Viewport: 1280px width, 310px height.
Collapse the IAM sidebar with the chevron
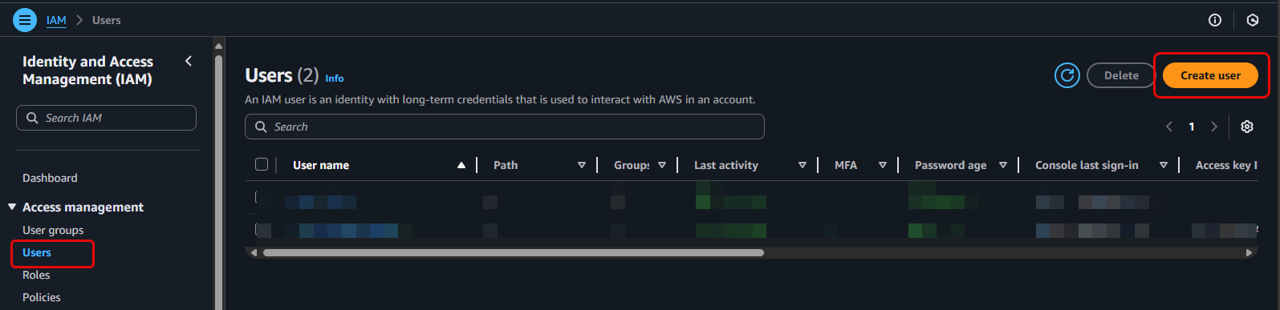189,61
